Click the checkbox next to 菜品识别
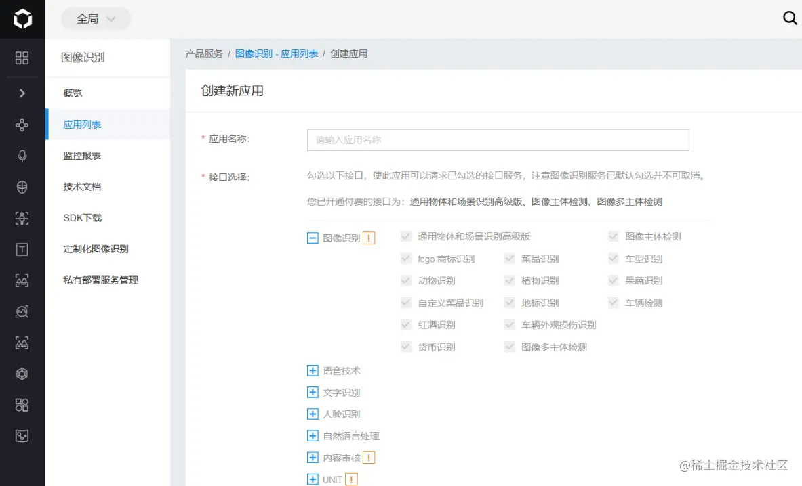The height and width of the screenshot is (486, 802). (509, 259)
